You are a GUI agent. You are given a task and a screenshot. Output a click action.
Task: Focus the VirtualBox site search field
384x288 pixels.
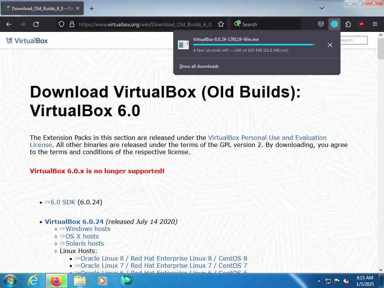[354, 40]
